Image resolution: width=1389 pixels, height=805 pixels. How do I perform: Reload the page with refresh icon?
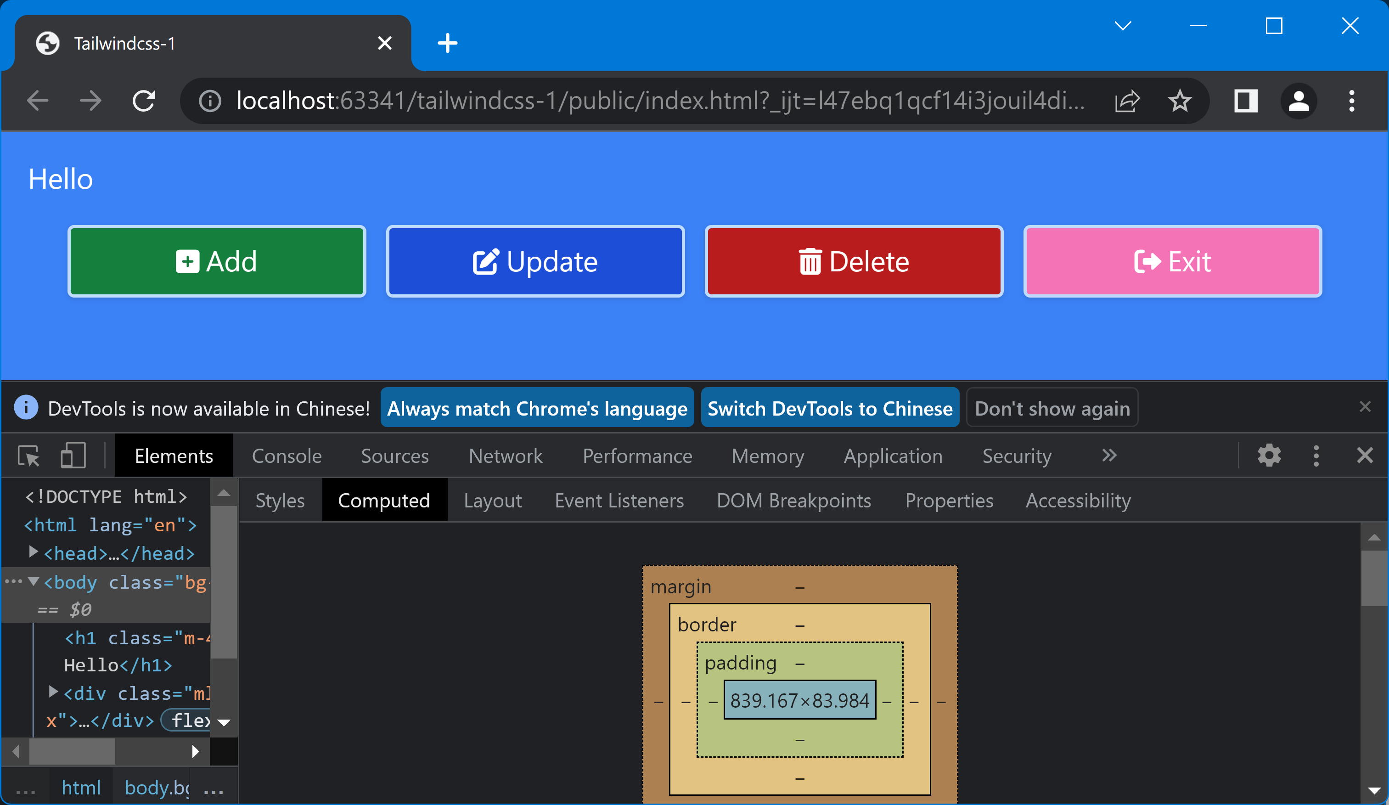(145, 101)
